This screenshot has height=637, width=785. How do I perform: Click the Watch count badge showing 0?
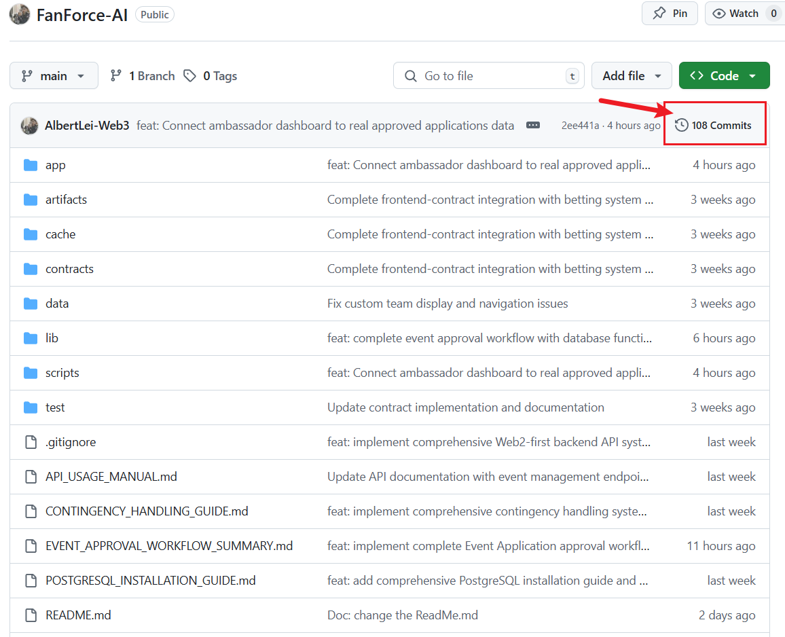(x=773, y=14)
